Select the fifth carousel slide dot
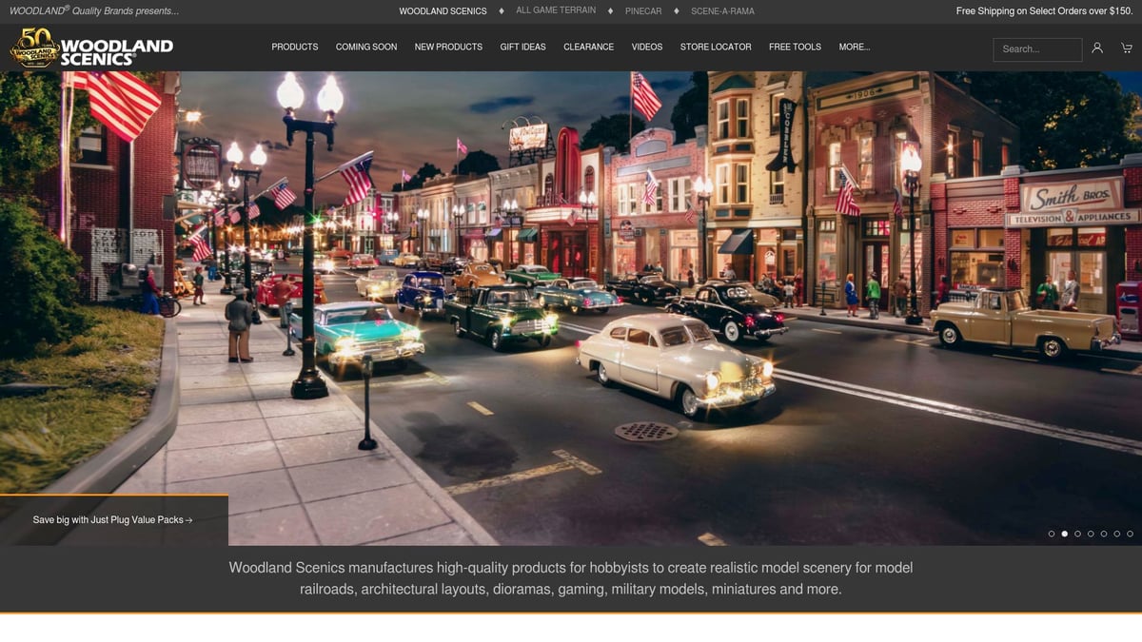Image resolution: width=1142 pixels, height=642 pixels. pos(1104,534)
